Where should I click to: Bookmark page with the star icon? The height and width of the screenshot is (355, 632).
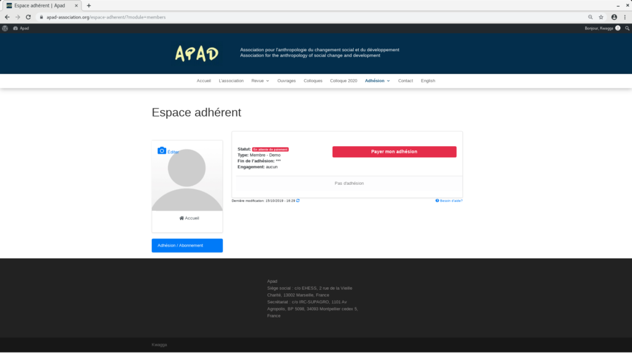(x=601, y=17)
